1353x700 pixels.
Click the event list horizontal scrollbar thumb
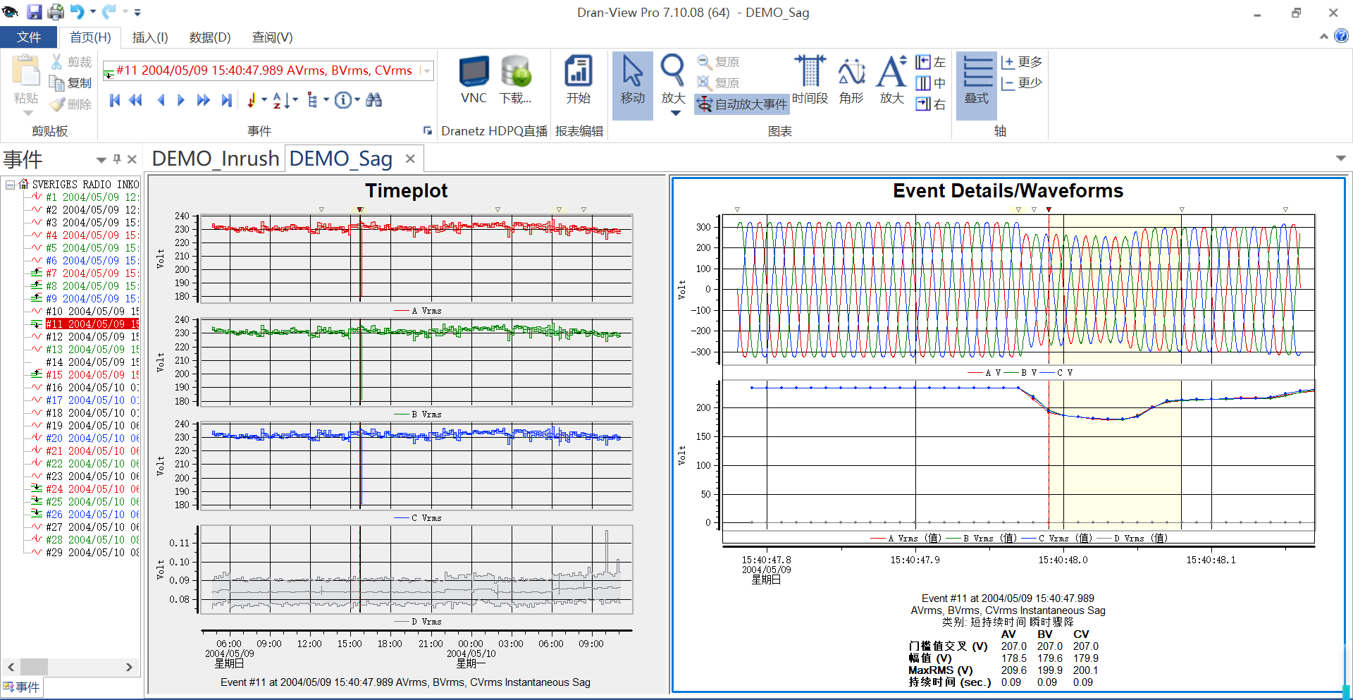[x=34, y=667]
